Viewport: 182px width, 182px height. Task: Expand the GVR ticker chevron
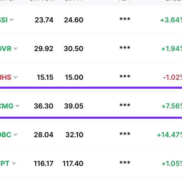point(15,49)
